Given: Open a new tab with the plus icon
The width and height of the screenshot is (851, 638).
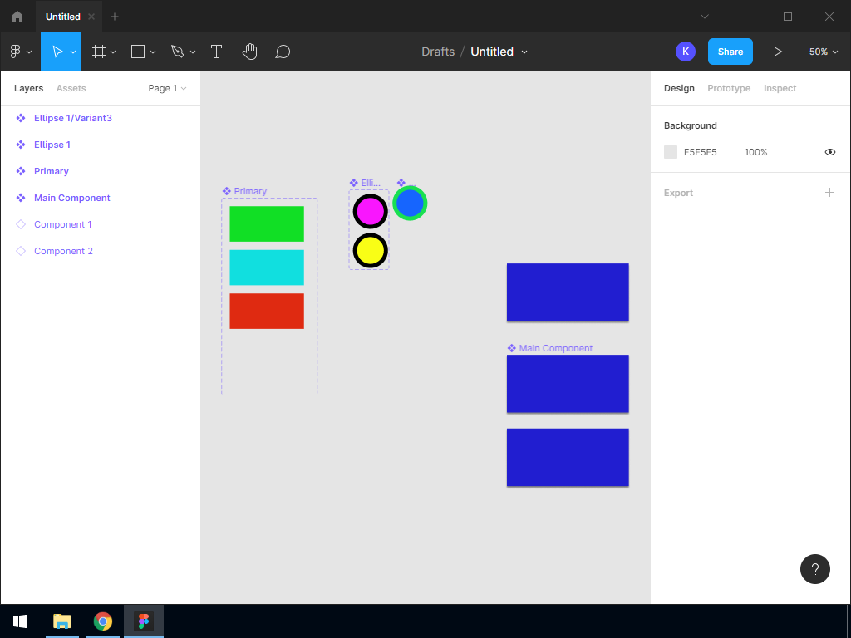Looking at the screenshot, I should click(115, 17).
